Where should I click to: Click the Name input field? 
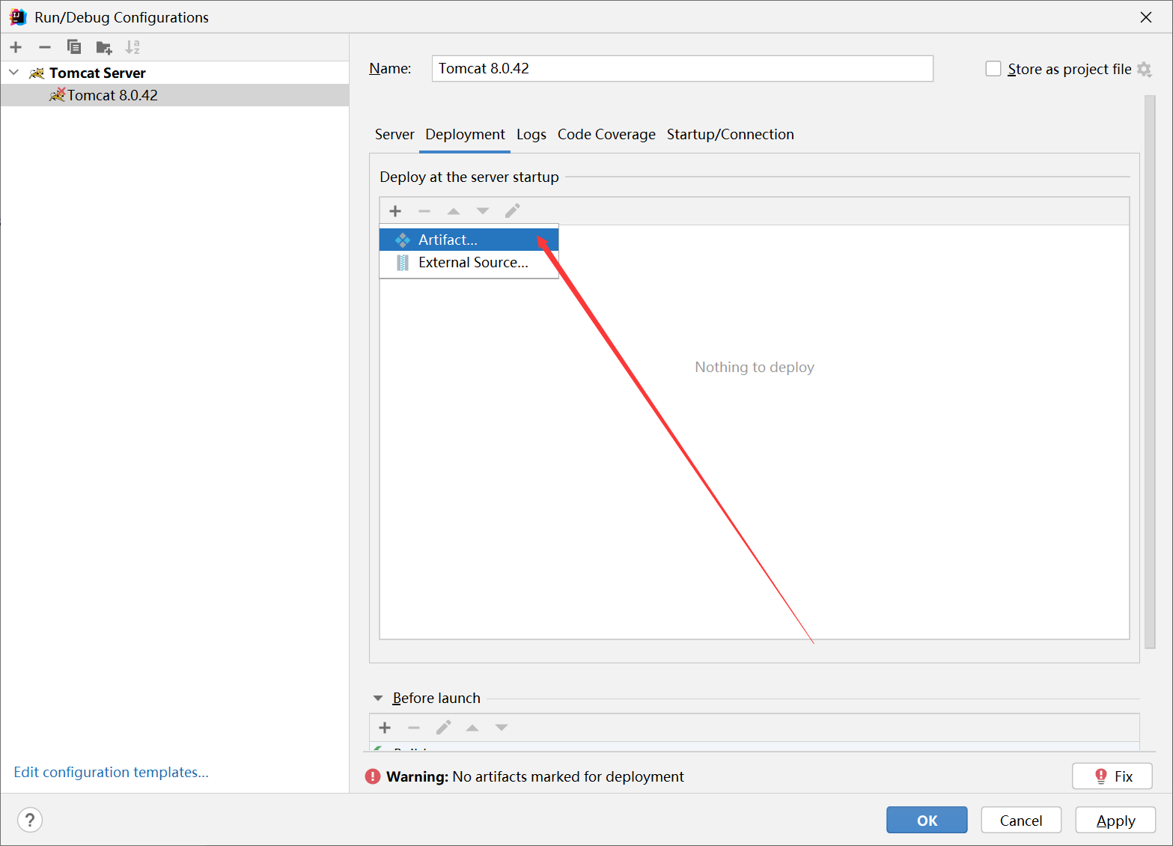pyautogui.click(x=682, y=68)
